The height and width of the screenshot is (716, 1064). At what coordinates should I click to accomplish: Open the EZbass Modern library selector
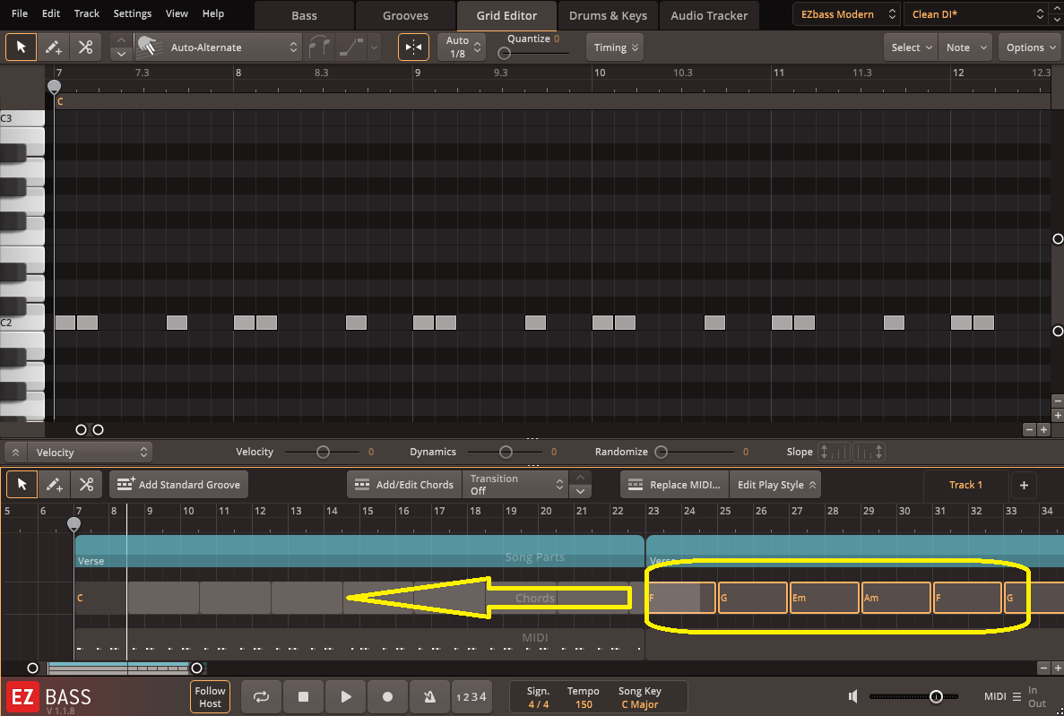847,14
